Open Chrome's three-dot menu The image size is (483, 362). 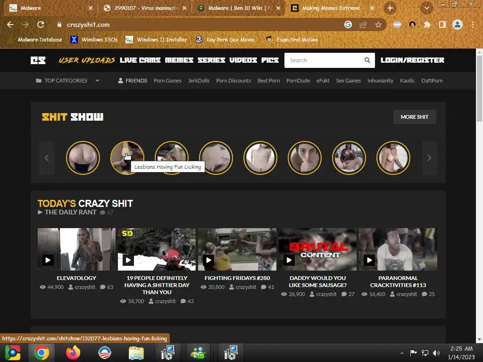(473, 25)
